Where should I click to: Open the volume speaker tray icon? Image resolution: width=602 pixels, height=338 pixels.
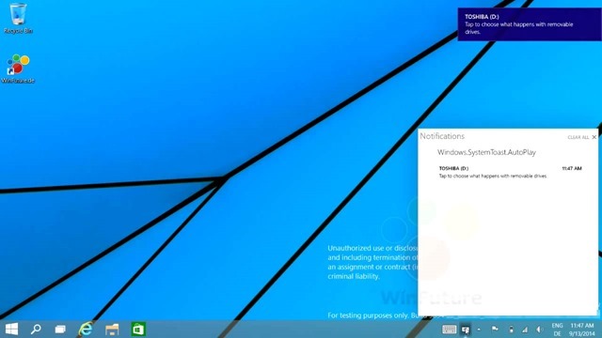click(539, 330)
